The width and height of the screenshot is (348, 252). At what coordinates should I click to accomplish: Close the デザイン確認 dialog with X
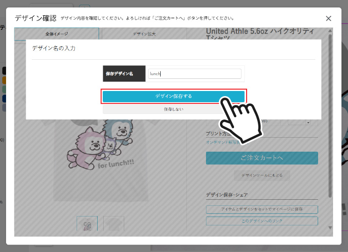[x=328, y=19]
